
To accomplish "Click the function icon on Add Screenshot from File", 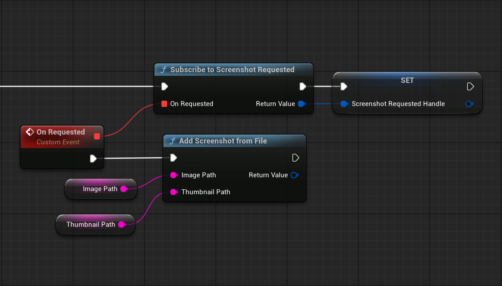I will click(x=173, y=141).
